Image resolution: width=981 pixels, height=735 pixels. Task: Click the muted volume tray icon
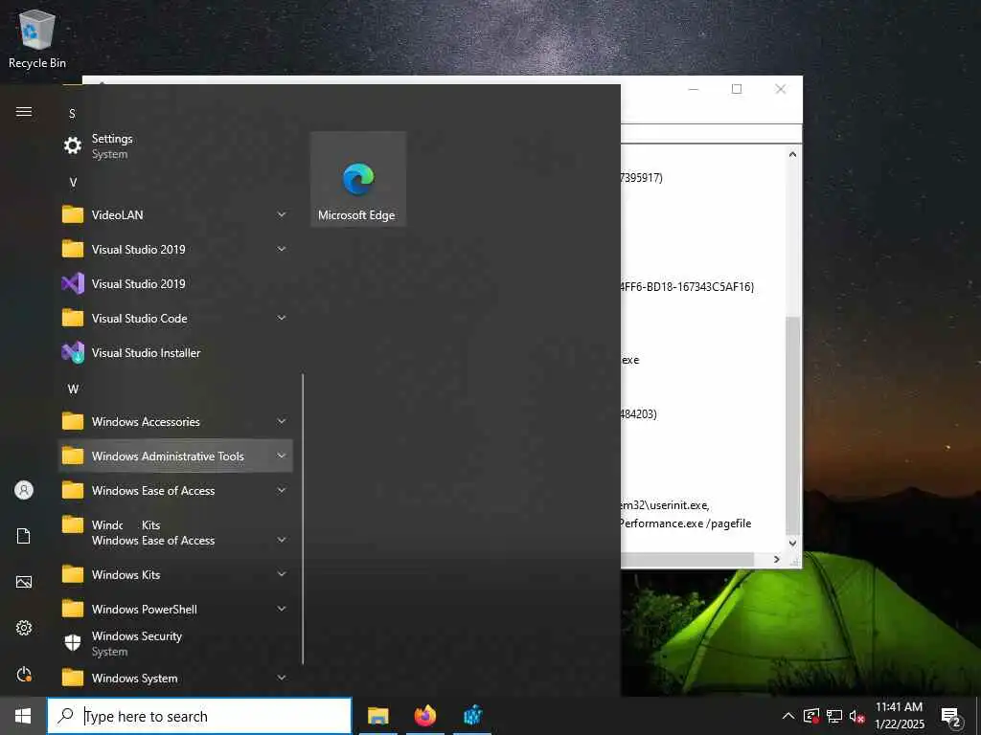[x=857, y=716]
